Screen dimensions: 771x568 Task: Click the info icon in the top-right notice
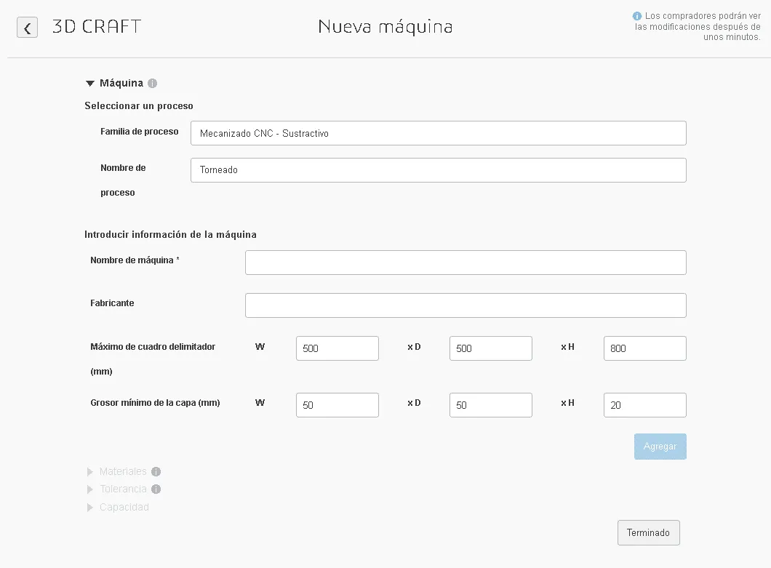637,16
